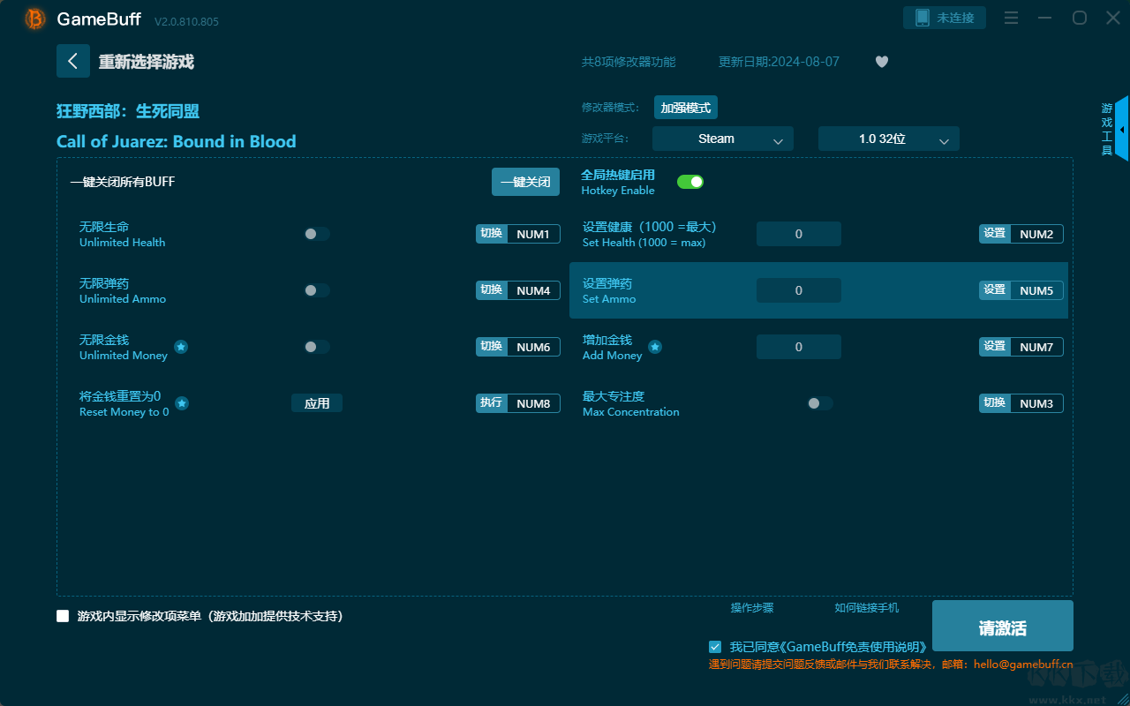Click the hello@gamebuff.cn email text
The image size is (1130, 706).
pyautogui.click(x=1023, y=664)
